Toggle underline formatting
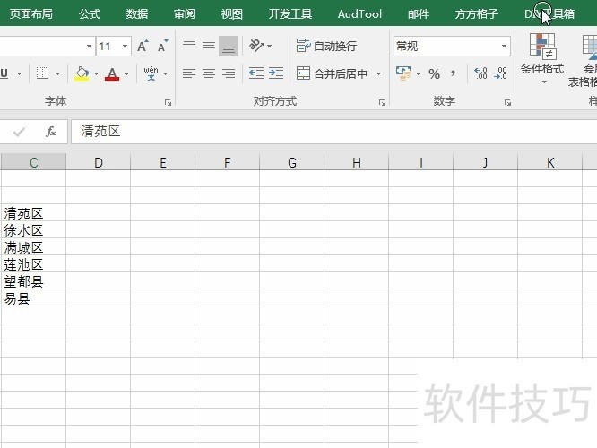Viewport: 597px width, 448px height. coord(4,73)
